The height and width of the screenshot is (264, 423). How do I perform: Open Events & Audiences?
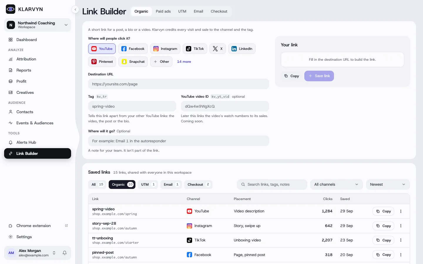(38, 123)
